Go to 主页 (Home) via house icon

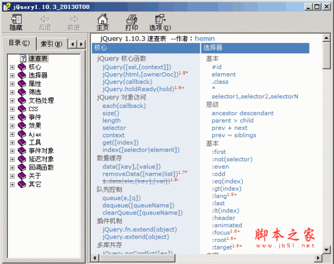102,19
